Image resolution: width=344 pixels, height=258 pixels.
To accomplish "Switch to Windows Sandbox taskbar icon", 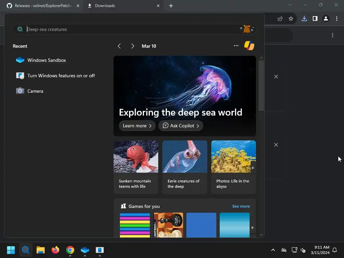I will click(x=85, y=250).
